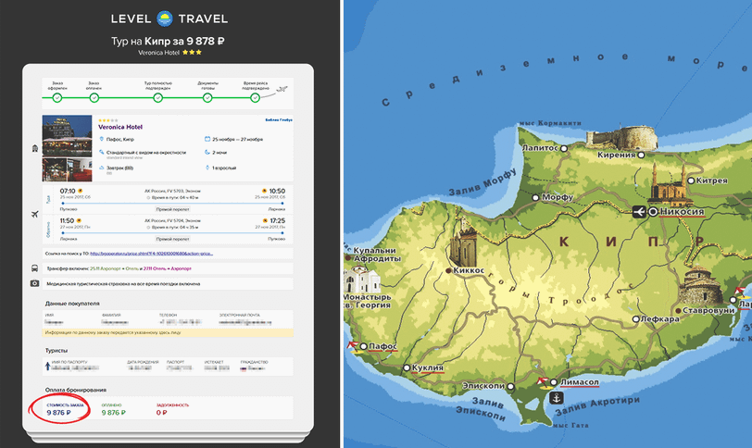Click the anchor port icon near Limassol

click(557, 398)
